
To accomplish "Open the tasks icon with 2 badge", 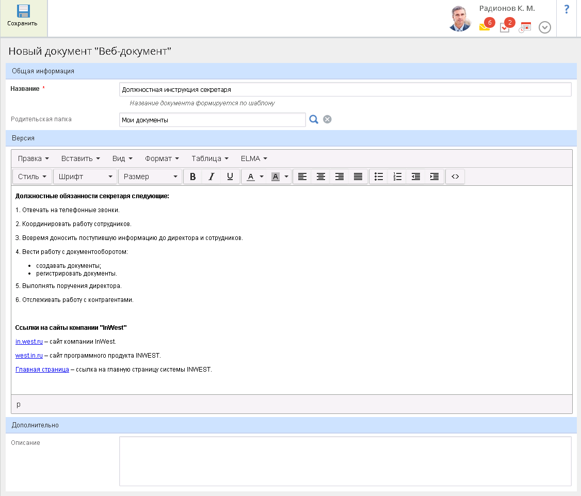I will (505, 27).
